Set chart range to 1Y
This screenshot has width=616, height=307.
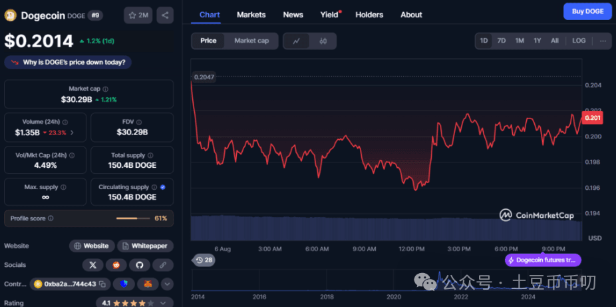click(538, 41)
